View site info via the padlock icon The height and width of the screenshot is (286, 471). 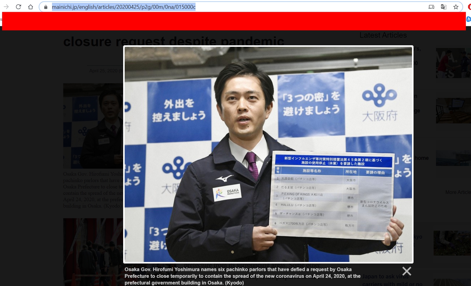pos(46,7)
